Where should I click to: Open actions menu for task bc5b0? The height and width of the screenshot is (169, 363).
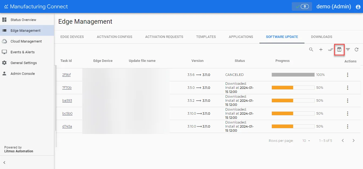click(x=348, y=114)
